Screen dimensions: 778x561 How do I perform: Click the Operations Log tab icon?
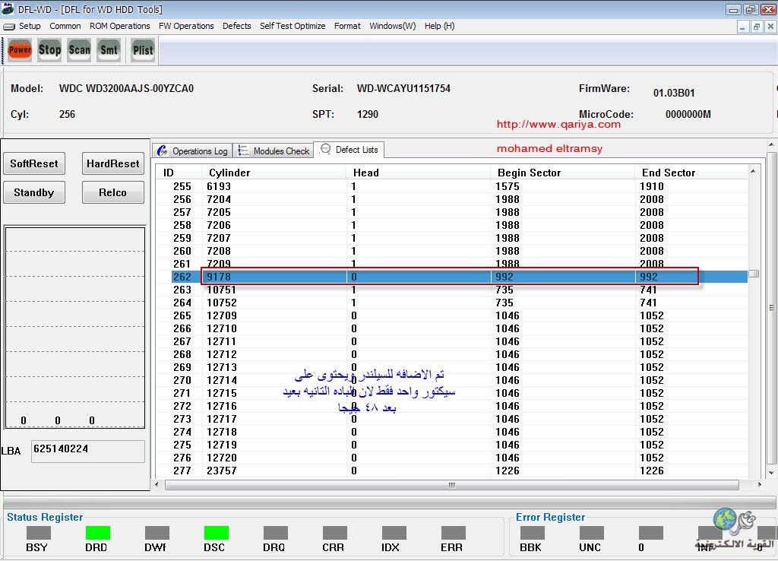pos(163,151)
